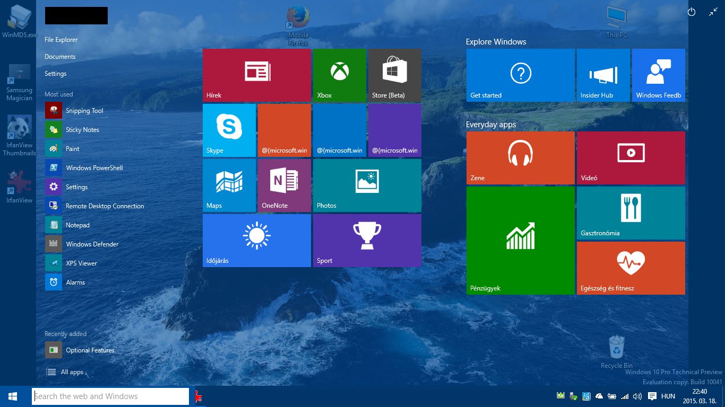Open the Photos tile
Image resolution: width=725 pixels, height=407 pixels.
click(x=367, y=185)
